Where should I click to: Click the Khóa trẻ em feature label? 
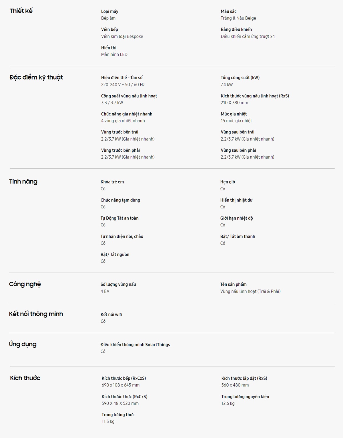[112, 182]
